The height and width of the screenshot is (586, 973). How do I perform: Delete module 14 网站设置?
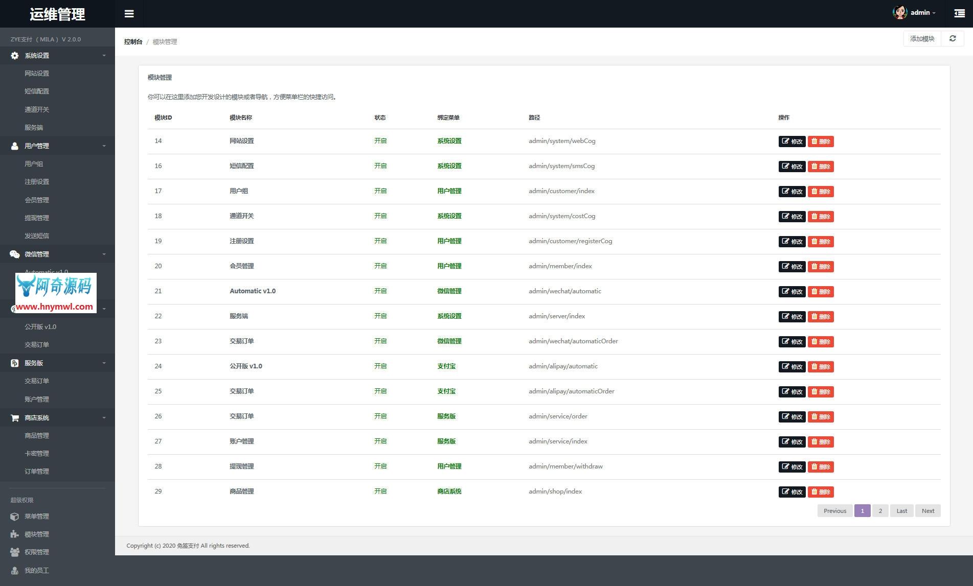coord(820,142)
